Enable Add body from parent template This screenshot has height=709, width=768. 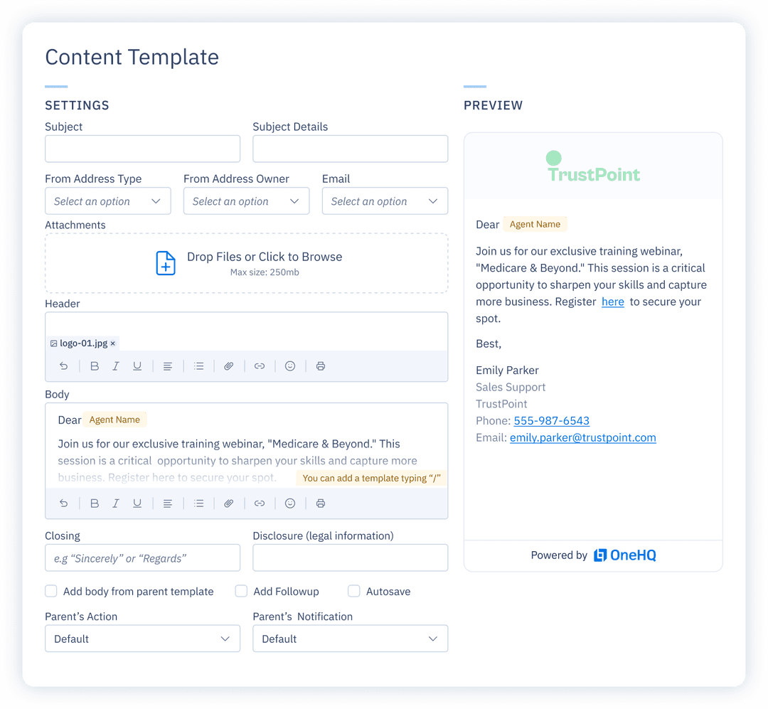coord(51,591)
